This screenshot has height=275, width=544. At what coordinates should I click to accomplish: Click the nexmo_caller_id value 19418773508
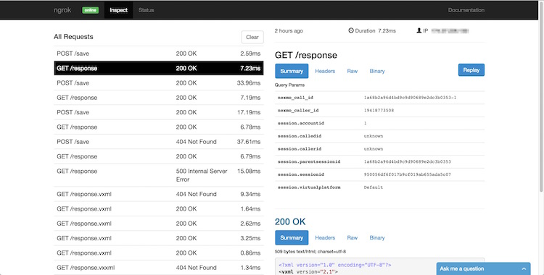(379, 111)
